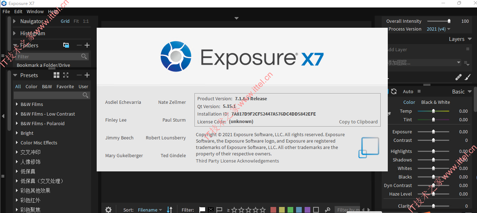
Task: Open the wrench filter options icon
Action: [327, 210]
